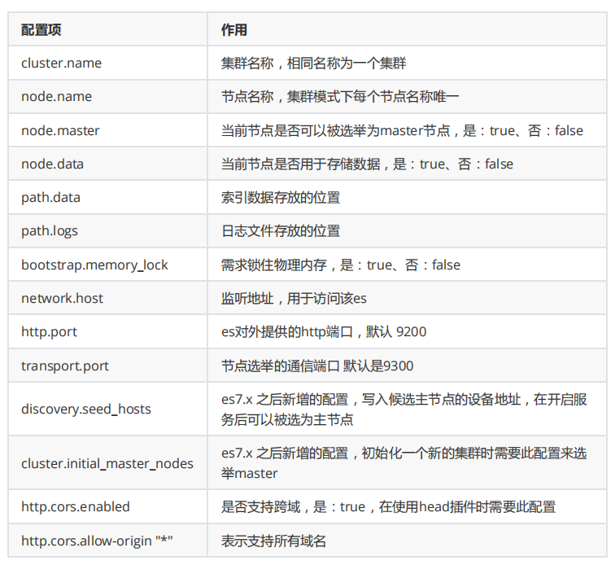This screenshot has width=615, height=565.
Task: Select the path.data cell
Action: (108, 197)
